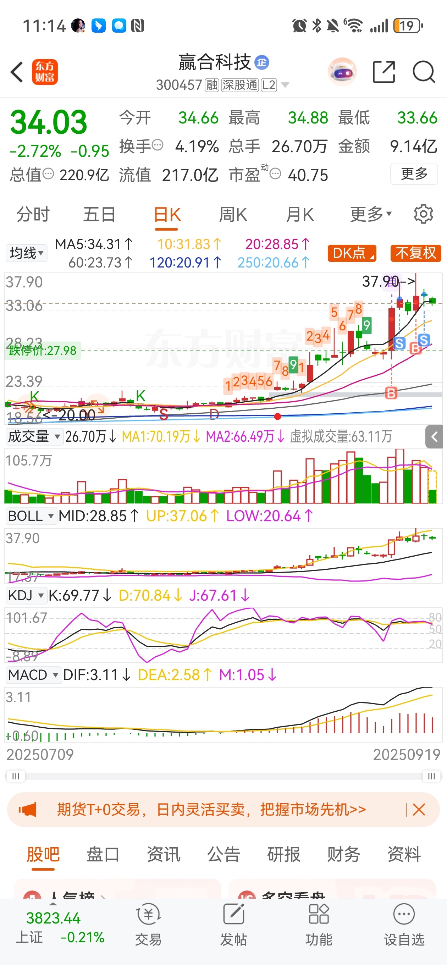Tap the info icon beside 市盈
The height and width of the screenshot is (965, 447).
click(x=275, y=174)
